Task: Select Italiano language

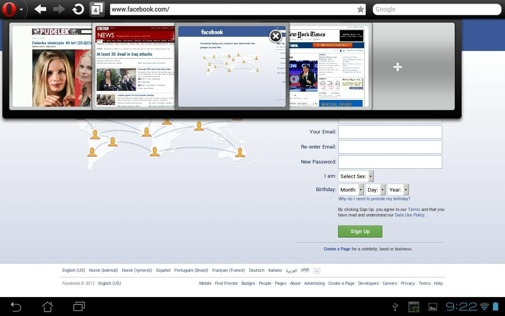Action: tap(275, 271)
